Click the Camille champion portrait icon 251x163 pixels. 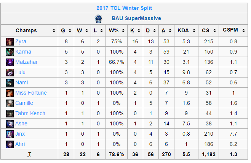(x=10, y=103)
